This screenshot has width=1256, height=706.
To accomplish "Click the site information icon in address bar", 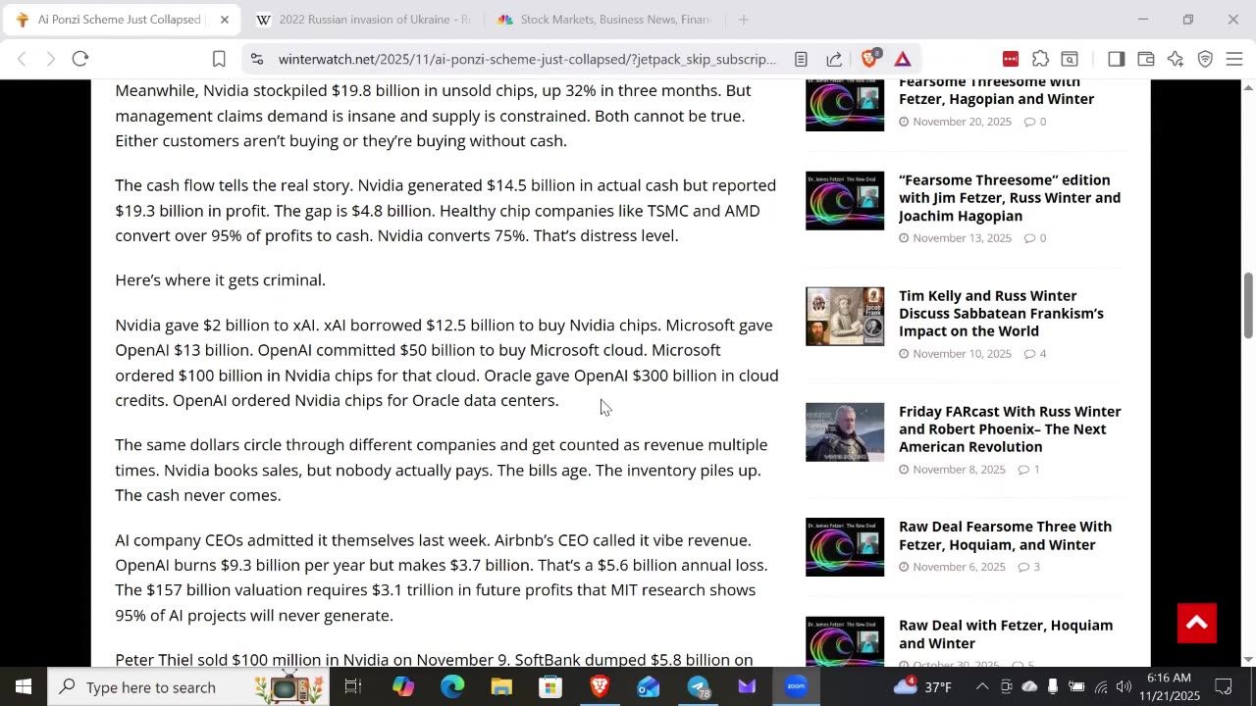I will pos(257,59).
